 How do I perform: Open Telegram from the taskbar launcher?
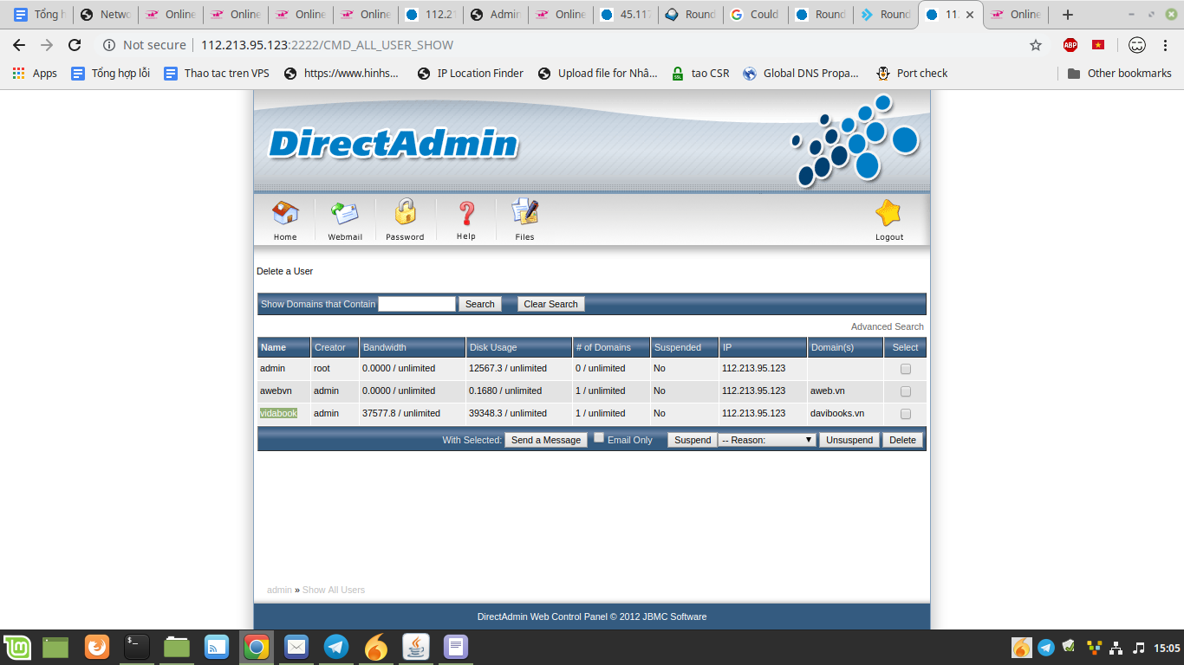336,647
